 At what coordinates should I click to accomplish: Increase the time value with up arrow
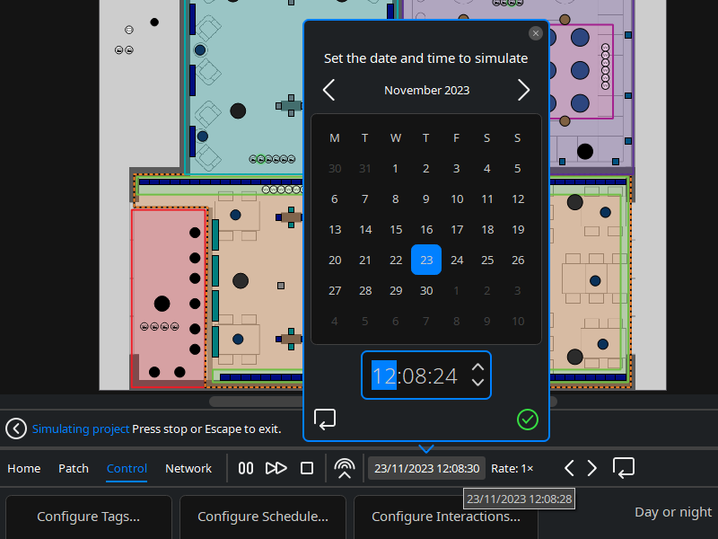pyautogui.click(x=478, y=367)
